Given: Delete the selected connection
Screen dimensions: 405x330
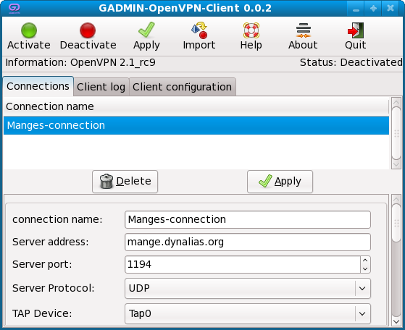Looking at the screenshot, I should click(x=125, y=182).
